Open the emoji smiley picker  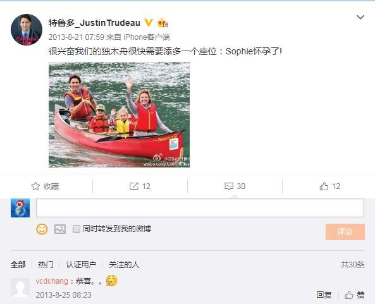pos(42,229)
